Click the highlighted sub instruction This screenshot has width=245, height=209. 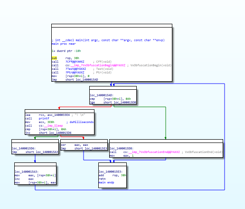tap(54, 58)
